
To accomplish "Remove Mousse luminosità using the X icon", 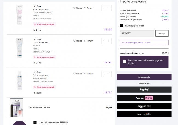I will [85, 74].
